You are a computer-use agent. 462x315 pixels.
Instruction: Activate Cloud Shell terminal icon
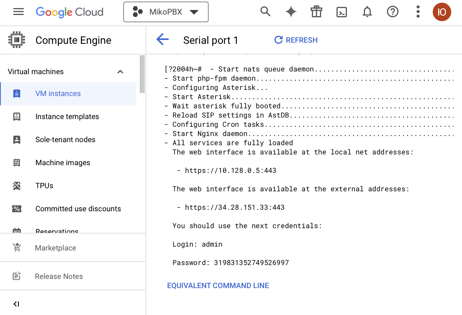point(341,12)
